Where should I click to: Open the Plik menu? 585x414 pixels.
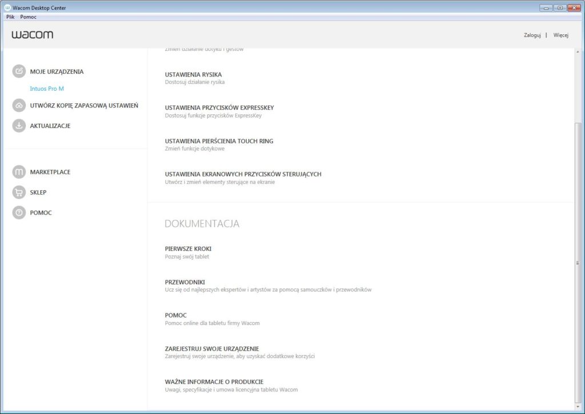tap(10, 17)
